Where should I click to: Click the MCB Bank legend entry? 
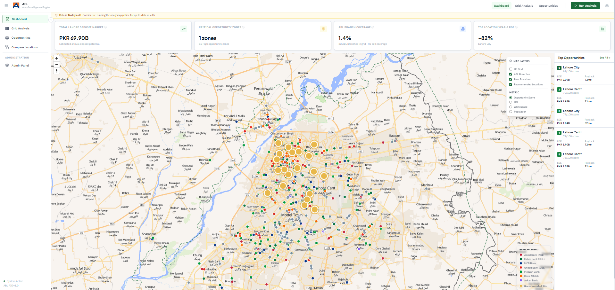(528, 263)
